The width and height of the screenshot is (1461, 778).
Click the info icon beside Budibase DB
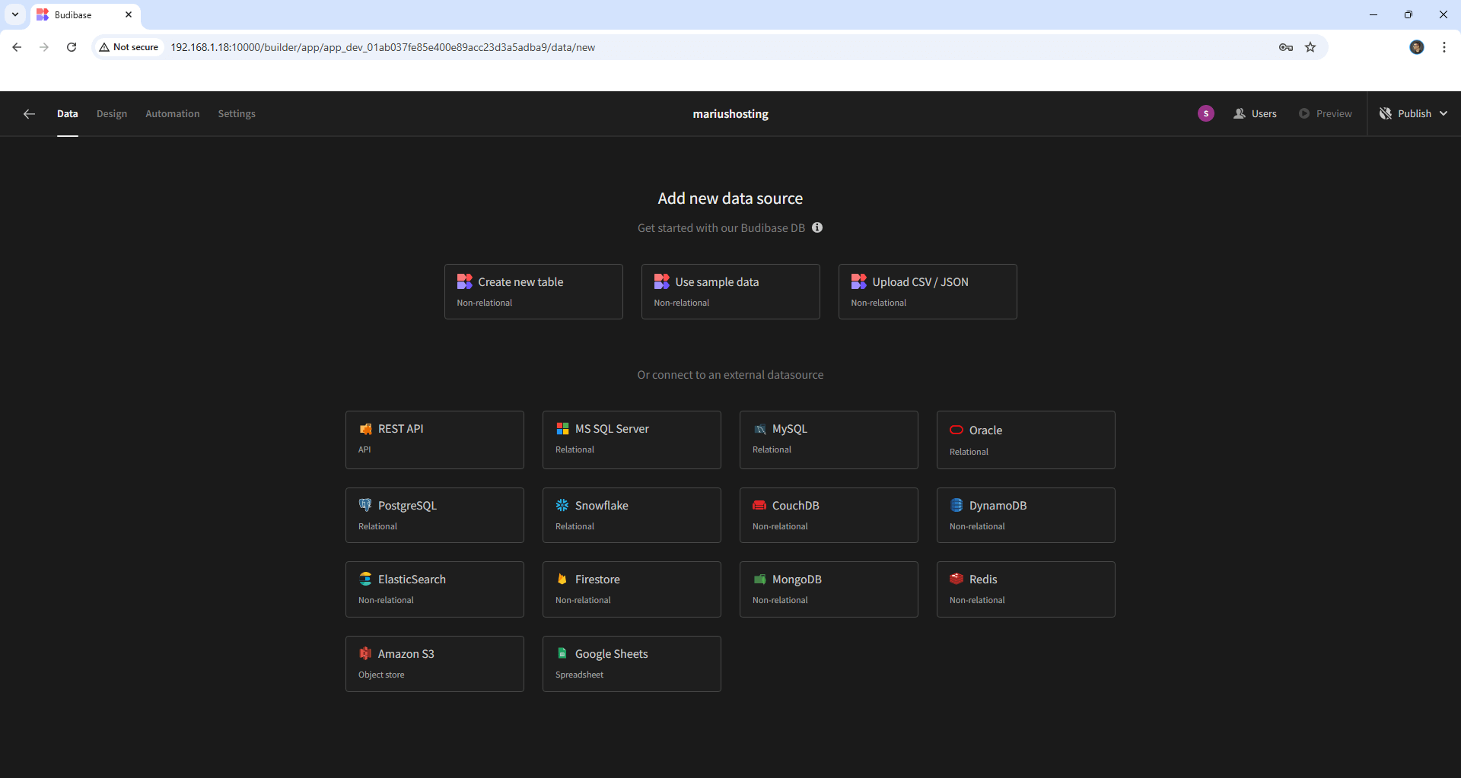[817, 227]
